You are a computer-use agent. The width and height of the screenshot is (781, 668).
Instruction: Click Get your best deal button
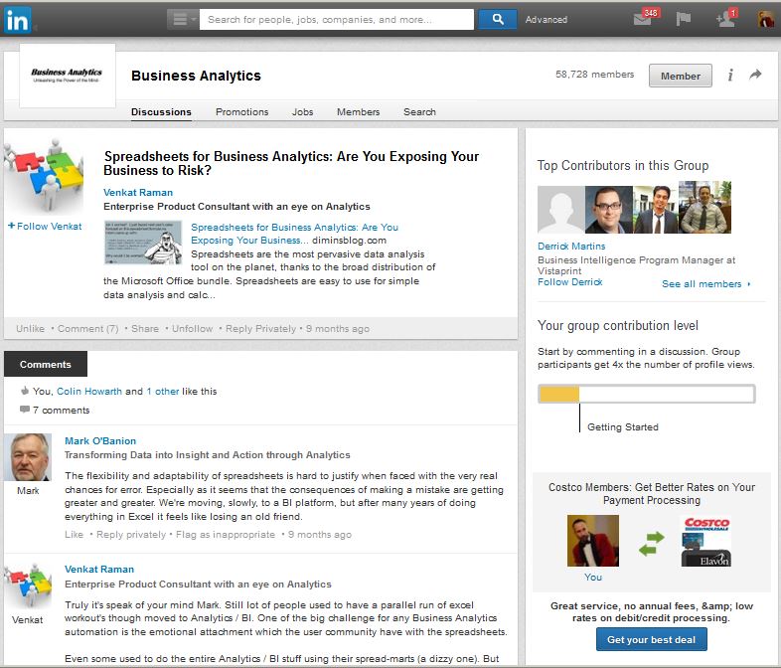click(x=651, y=639)
